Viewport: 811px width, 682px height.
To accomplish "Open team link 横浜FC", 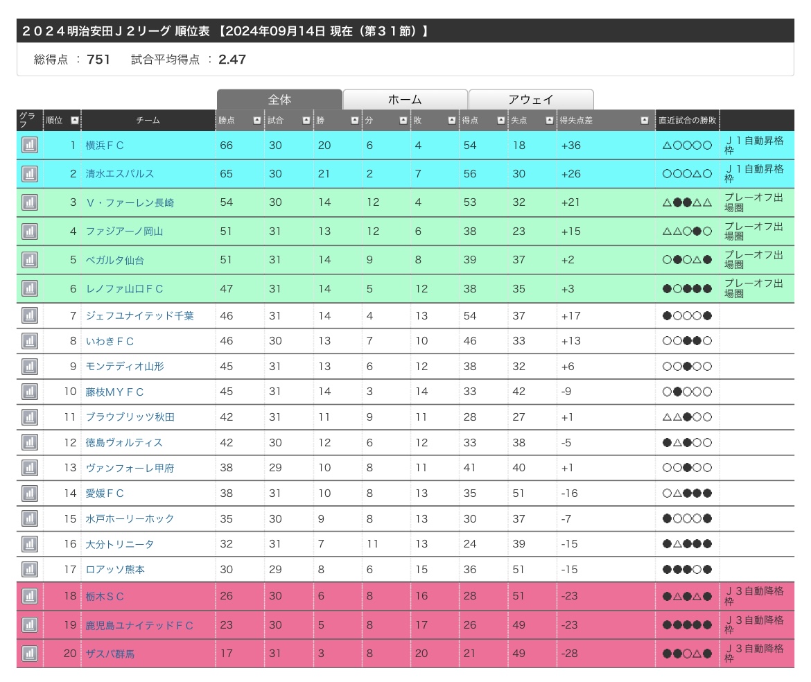I will coord(105,146).
